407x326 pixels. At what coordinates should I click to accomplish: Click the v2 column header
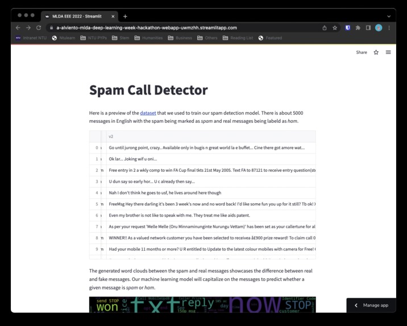coord(211,137)
